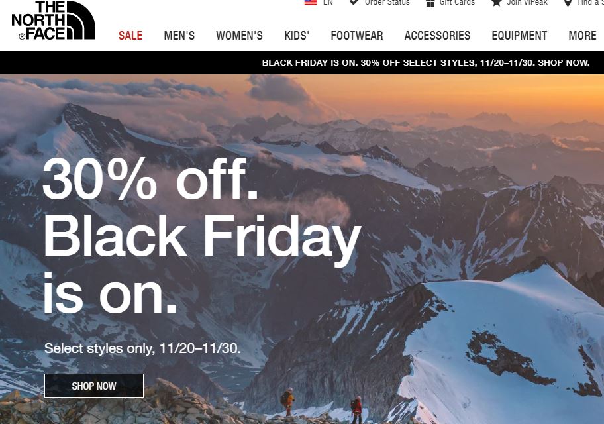
Task: Click the SHOP NOW button
Action: (x=94, y=386)
